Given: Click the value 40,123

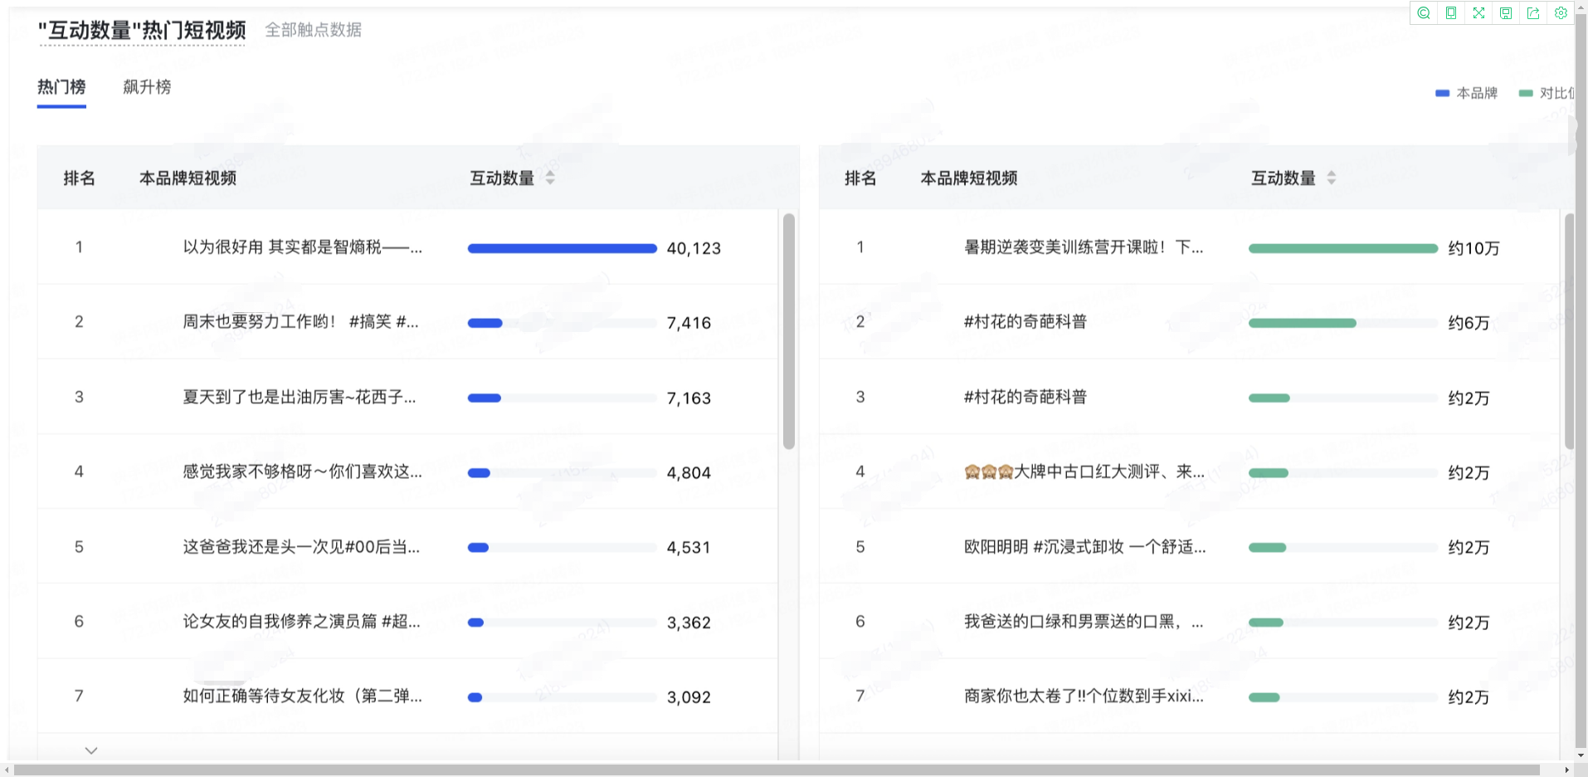Looking at the screenshot, I should tap(694, 248).
